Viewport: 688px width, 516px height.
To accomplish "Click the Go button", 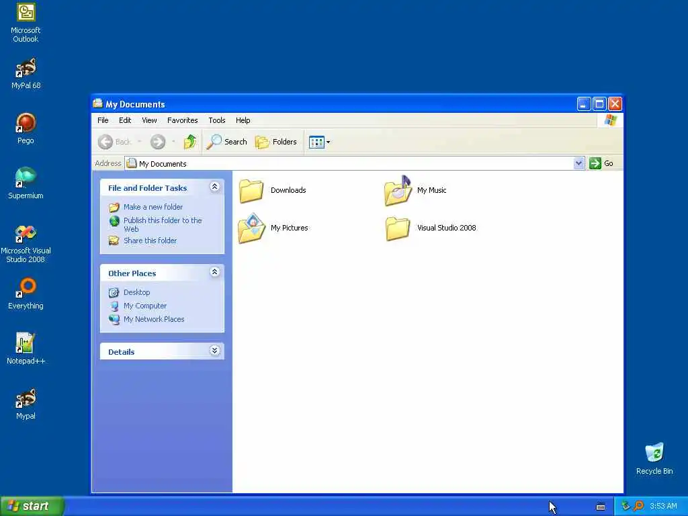I will click(x=601, y=163).
